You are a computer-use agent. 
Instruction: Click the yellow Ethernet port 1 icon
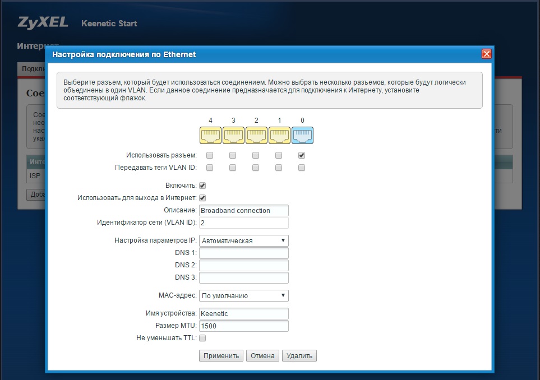pos(279,136)
